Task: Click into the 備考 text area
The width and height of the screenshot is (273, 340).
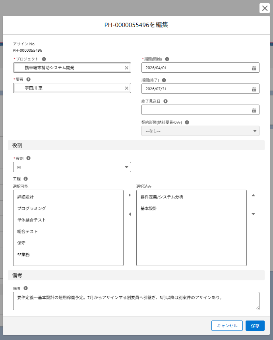Action: [x=136, y=301]
